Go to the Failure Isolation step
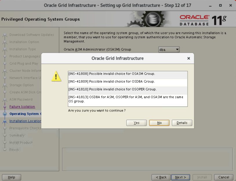This screenshot has width=236, height=181. point(22,107)
